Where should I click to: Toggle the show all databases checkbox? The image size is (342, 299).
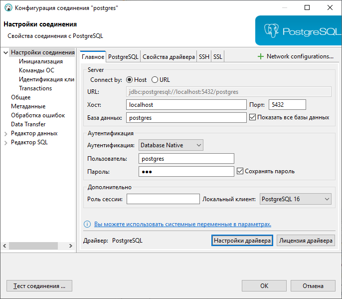252,117
